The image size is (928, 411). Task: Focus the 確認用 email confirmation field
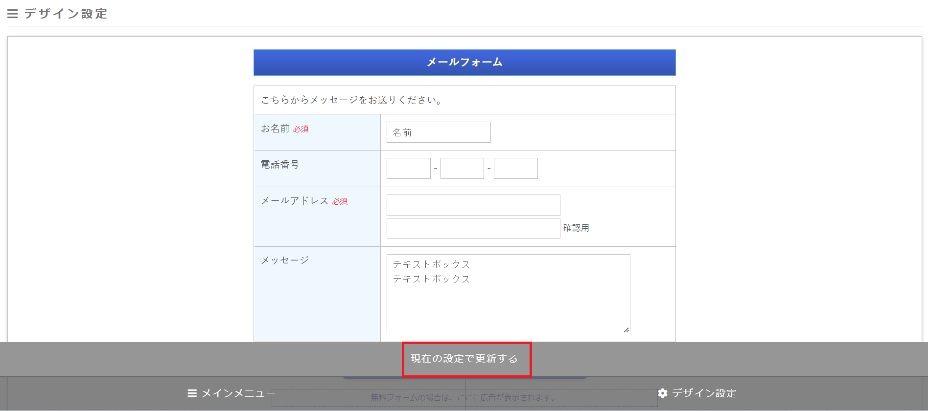click(473, 228)
